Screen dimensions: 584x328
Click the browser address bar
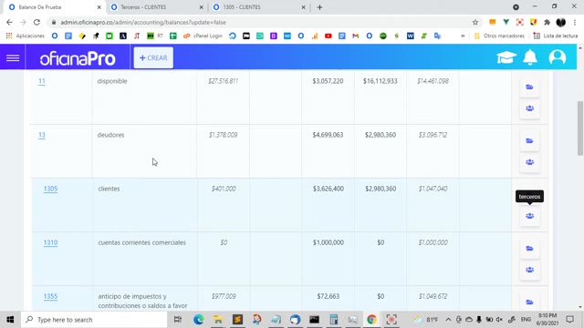(x=261, y=22)
